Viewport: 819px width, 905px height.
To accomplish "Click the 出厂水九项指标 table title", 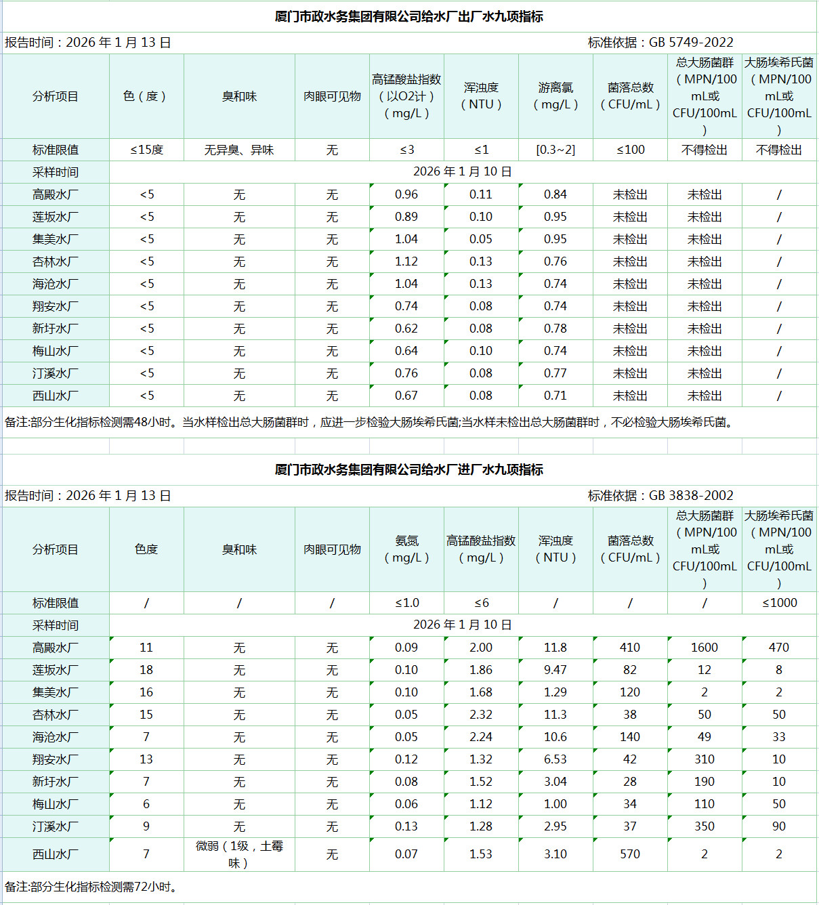I will [408, 16].
